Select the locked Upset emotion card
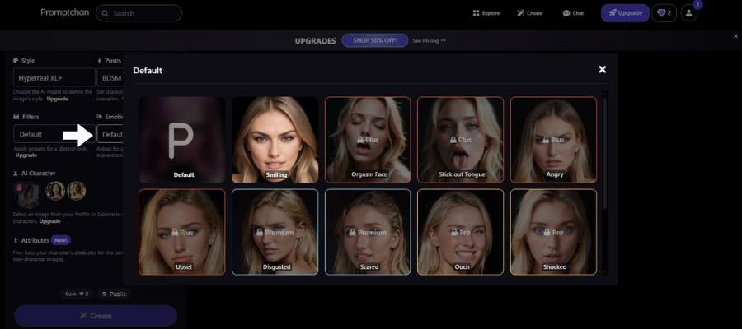The height and width of the screenshot is (329, 742). pyautogui.click(x=182, y=232)
